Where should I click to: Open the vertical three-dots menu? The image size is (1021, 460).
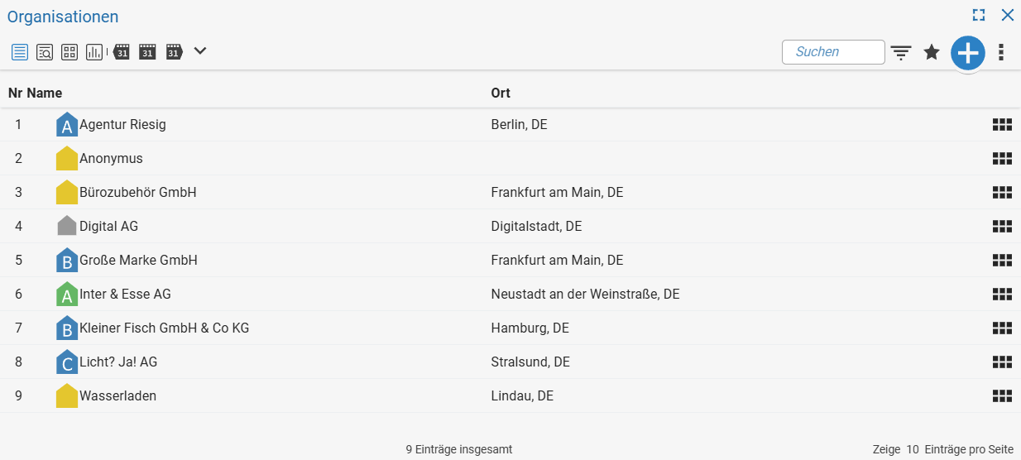click(x=1001, y=52)
